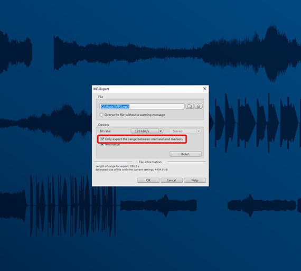This screenshot has height=271, width=301.
Task: Click the 'Length of range for export' text
Action: click(x=117, y=166)
